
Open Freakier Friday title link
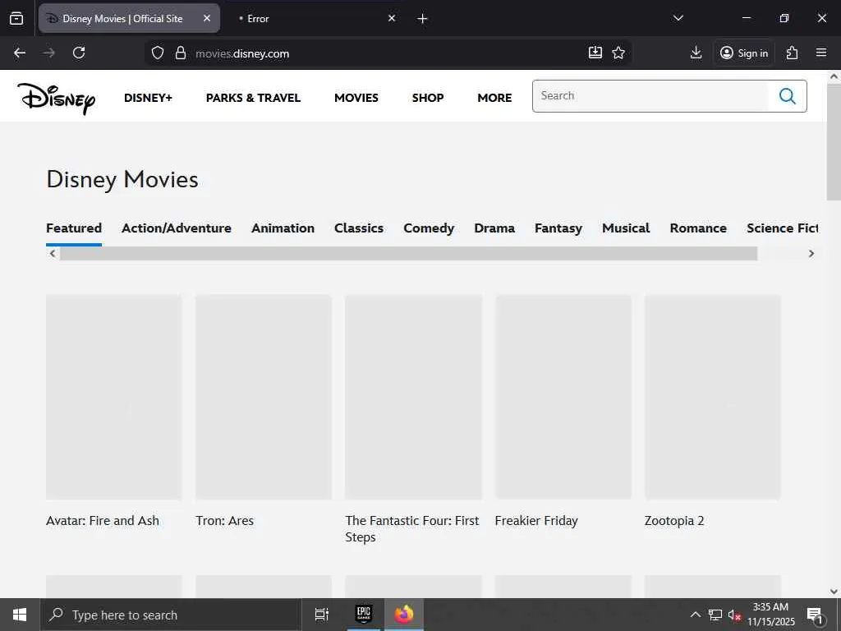[536, 520]
